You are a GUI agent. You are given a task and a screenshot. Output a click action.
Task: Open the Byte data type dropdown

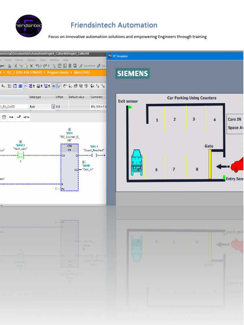(53, 107)
